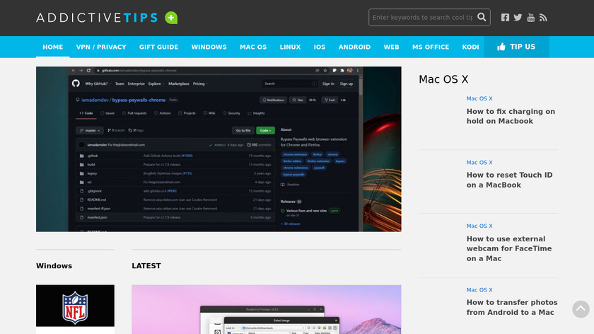Click Mac OS X tag above transfer photos article
This screenshot has height=334, width=594.
click(479, 290)
